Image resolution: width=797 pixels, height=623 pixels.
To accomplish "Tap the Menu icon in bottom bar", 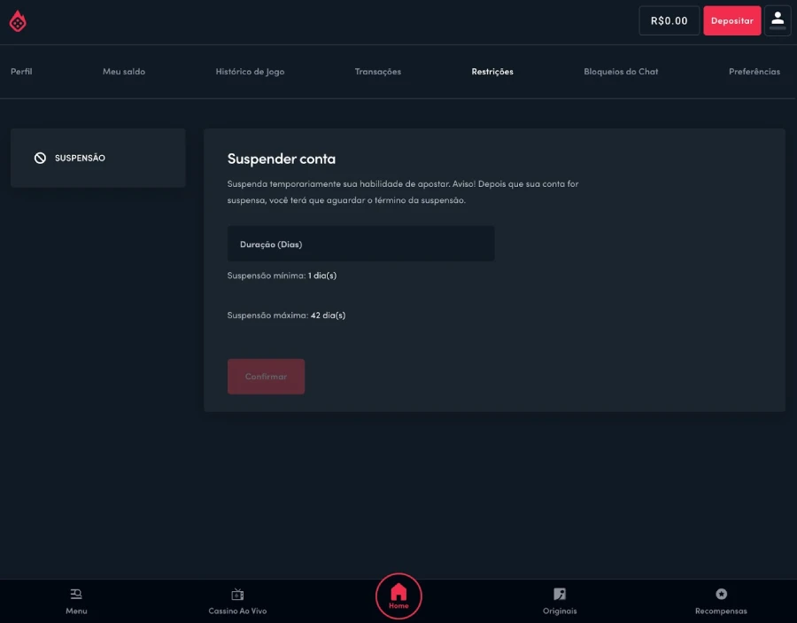I will (x=76, y=594).
